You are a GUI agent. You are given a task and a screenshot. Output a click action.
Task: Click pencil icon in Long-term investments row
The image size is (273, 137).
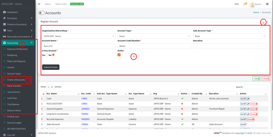(248, 114)
